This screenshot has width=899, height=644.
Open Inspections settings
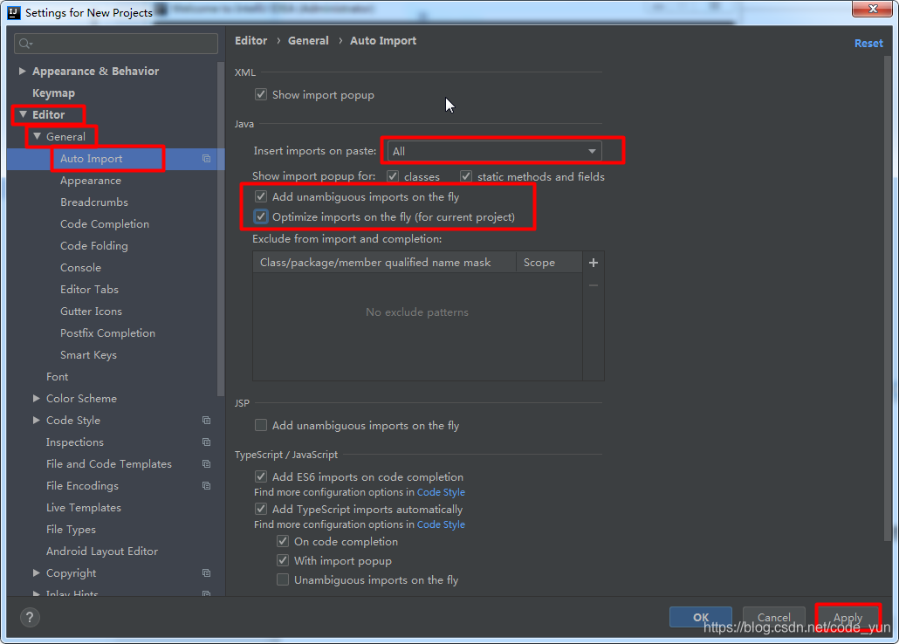pyautogui.click(x=74, y=442)
